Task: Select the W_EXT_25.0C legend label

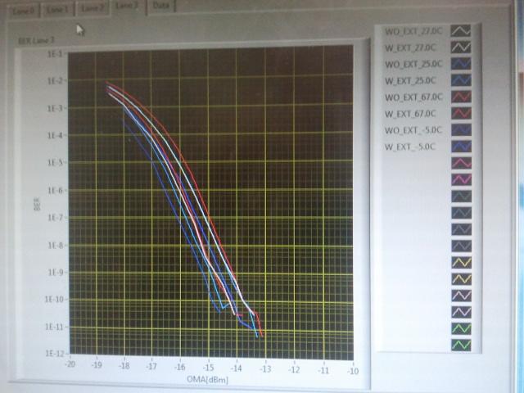Action: (410, 80)
